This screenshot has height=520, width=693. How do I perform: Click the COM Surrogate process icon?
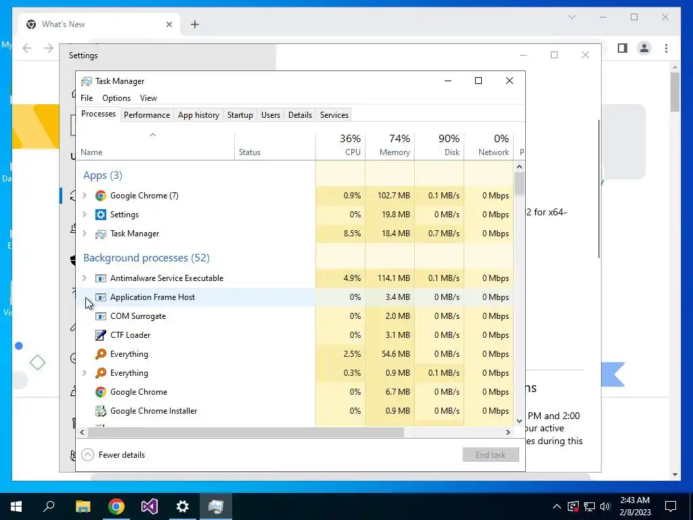[101, 316]
